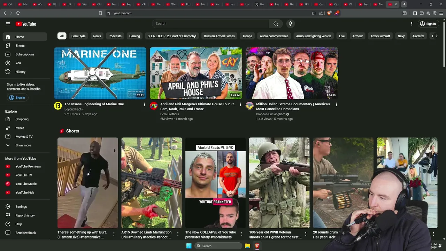446x251 pixels.
Task: Open the You section in the sidebar
Action: click(25, 63)
